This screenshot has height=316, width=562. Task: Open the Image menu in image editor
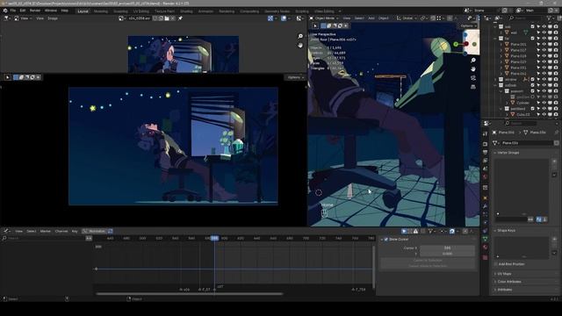[x=53, y=18]
